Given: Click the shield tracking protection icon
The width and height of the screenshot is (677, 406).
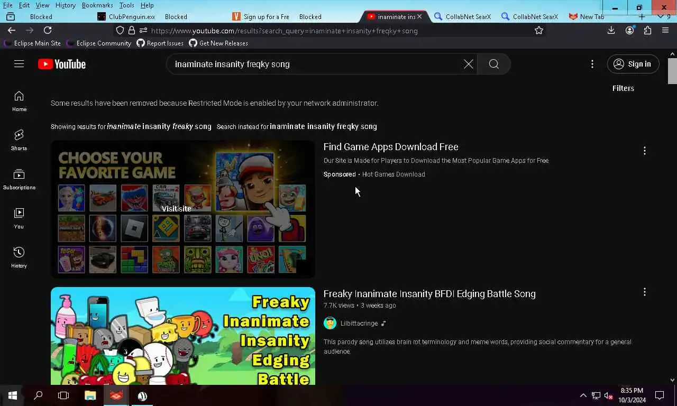Looking at the screenshot, I should click(120, 31).
